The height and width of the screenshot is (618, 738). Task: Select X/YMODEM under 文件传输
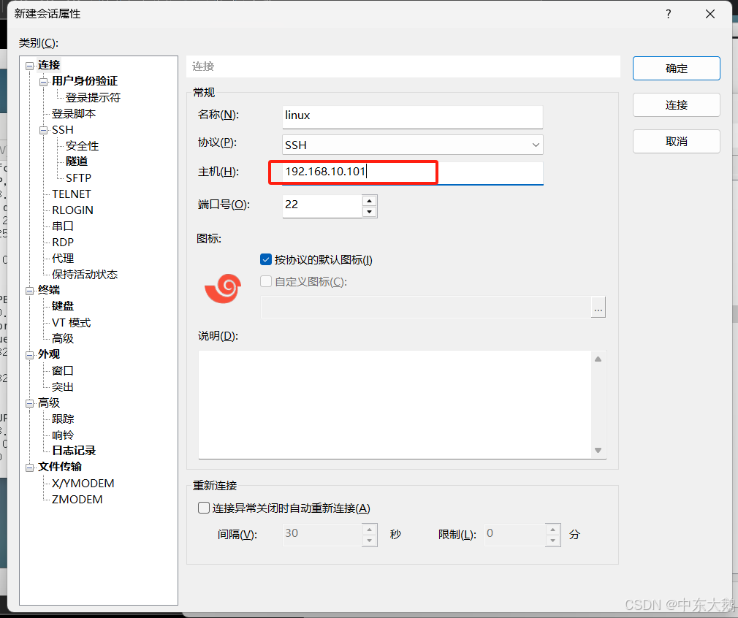83,484
